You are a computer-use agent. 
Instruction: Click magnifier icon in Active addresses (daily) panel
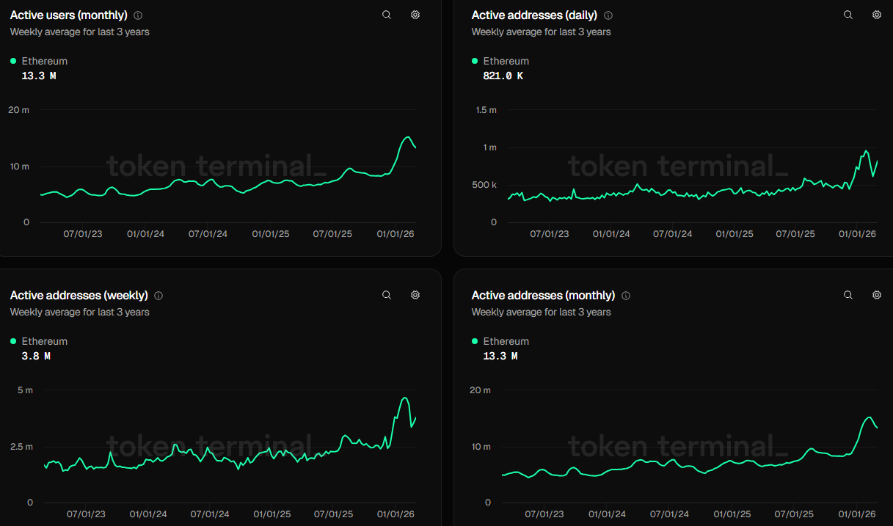coord(848,15)
